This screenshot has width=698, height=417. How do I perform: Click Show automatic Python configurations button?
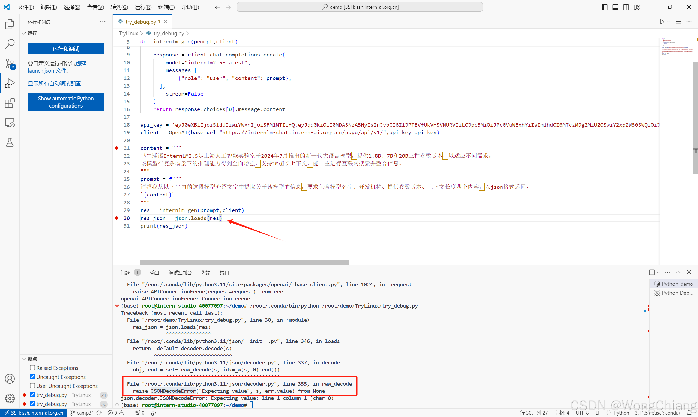[x=66, y=102]
